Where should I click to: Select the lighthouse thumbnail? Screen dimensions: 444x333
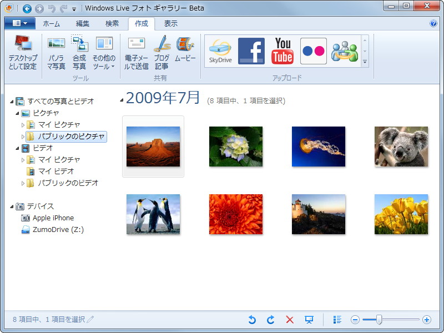coord(319,214)
